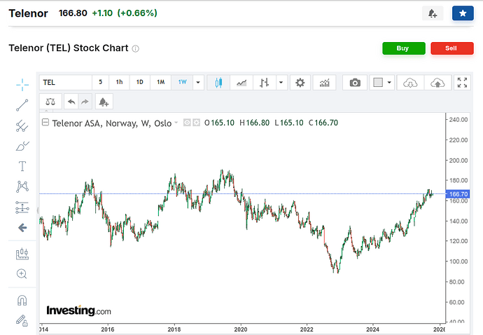Screen dimensions: 483x335
Task: Select the text annotation tool
Action: [22, 166]
